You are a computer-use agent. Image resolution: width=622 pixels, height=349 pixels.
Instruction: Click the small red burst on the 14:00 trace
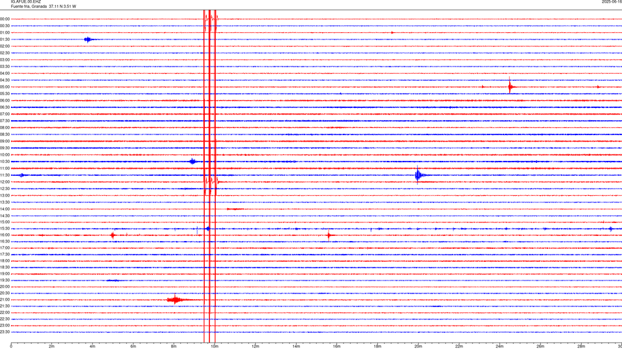point(235,209)
